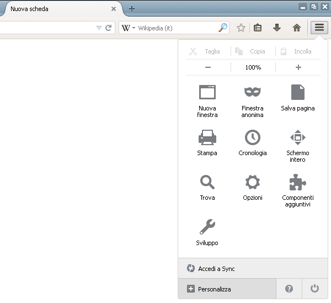Close the Nuova scheda tab
The image size is (331, 303).
coord(114,9)
